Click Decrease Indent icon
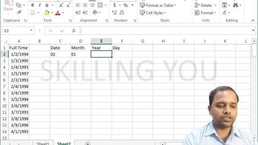The height and width of the screenshot is (145, 258). pyautogui.click(x=78, y=12)
